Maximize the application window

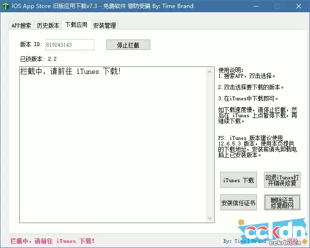[277, 6]
